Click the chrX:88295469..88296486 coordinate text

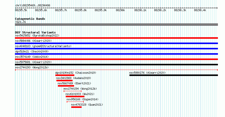(x=33, y=6)
